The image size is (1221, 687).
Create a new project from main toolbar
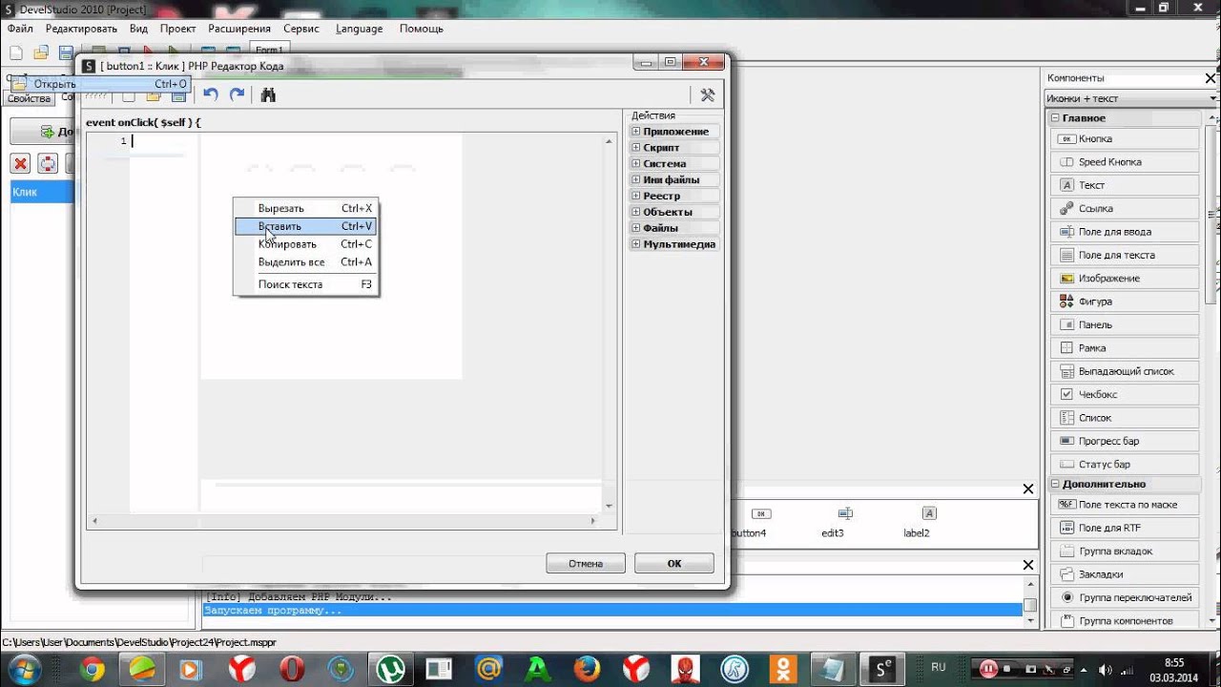click(15, 52)
